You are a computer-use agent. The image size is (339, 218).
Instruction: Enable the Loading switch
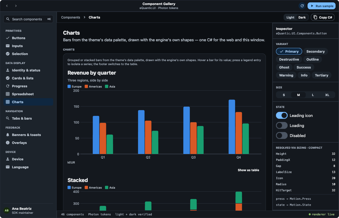[282, 125]
